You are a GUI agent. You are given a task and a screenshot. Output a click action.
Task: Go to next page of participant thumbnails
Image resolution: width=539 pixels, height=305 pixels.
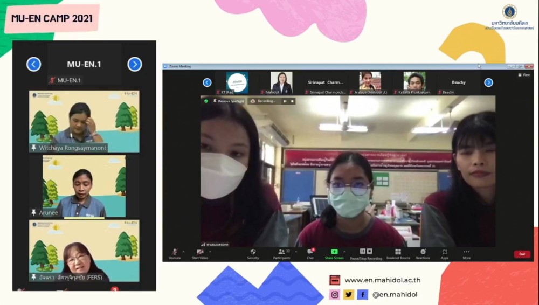pyautogui.click(x=488, y=82)
